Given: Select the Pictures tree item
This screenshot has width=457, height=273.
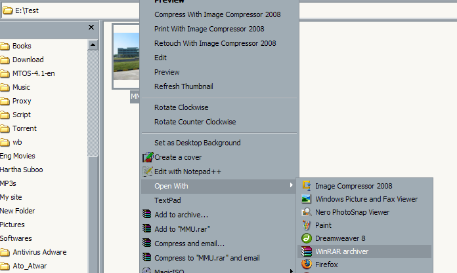Looking at the screenshot, I should click(12, 225).
